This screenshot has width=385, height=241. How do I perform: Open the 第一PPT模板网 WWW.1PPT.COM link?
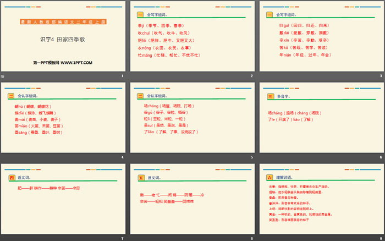tap(63, 63)
